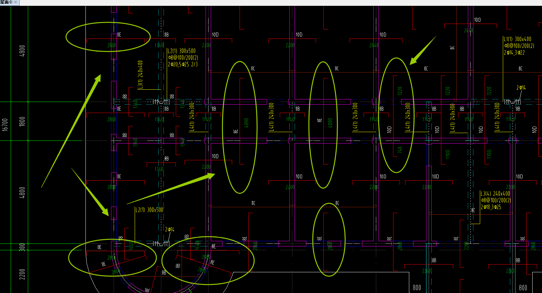The width and height of the screenshot is (542, 293).
Task: Close the 屋面 drawing tab
Action: pyautogui.click(x=16, y=2)
